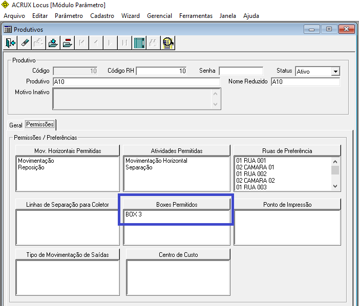Open the Parâmetro menu
359x306 pixels.
pos(69,16)
